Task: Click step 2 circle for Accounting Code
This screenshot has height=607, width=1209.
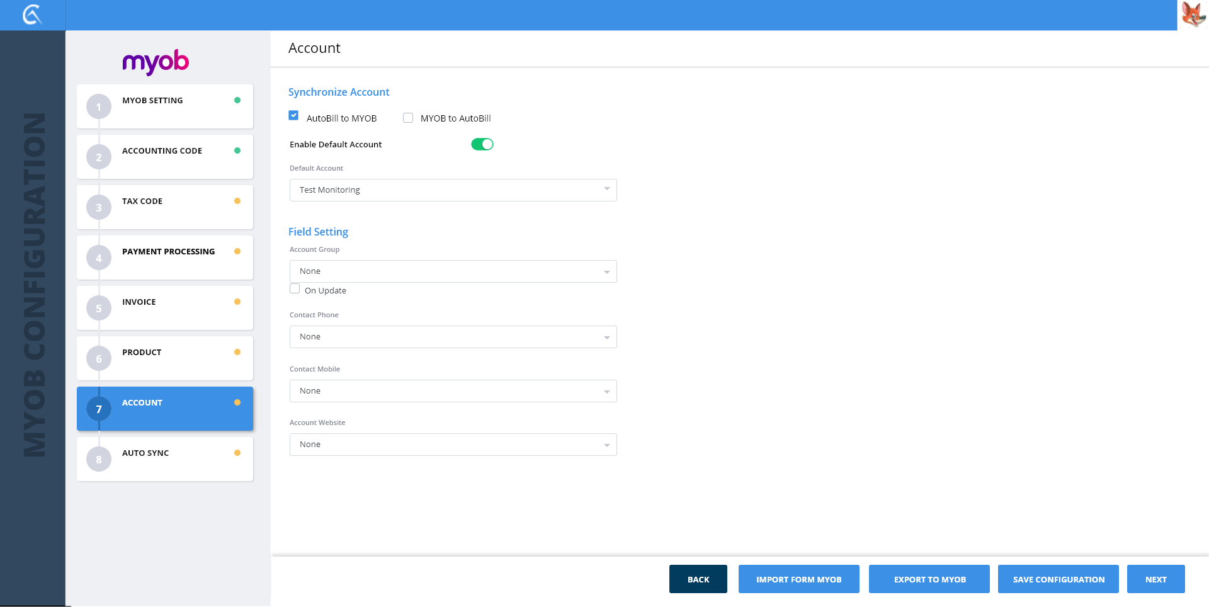Action: pyautogui.click(x=99, y=157)
